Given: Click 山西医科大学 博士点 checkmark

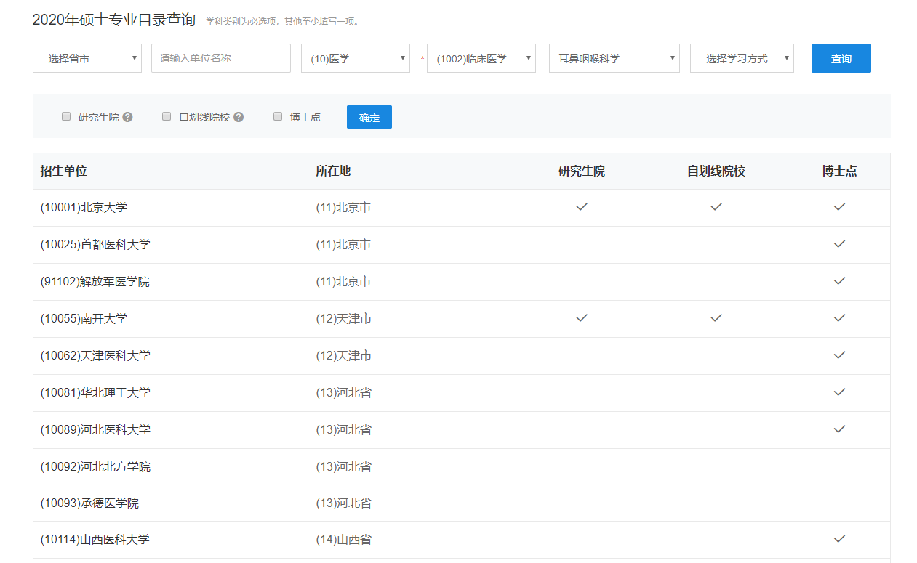Looking at the screenshot, I should tap(840, 539).
